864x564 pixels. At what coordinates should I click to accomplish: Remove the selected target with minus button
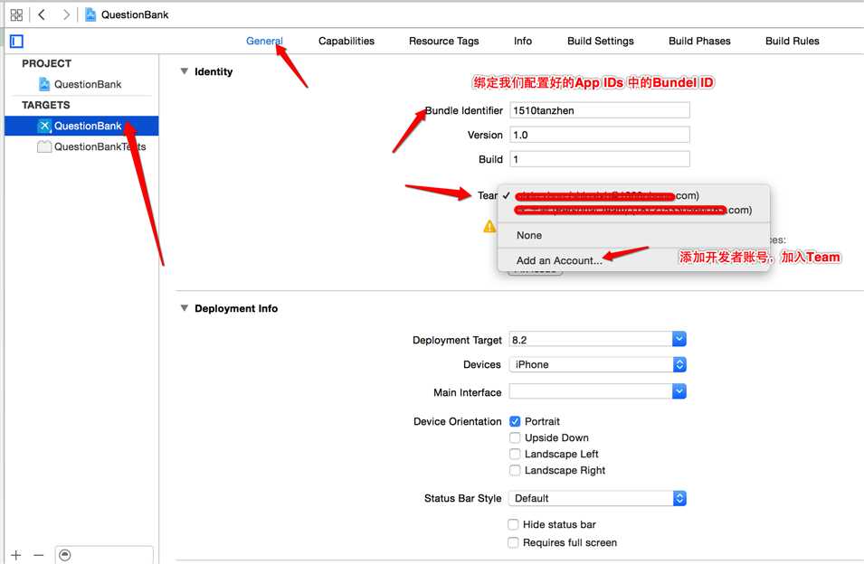tap(38, 555)
